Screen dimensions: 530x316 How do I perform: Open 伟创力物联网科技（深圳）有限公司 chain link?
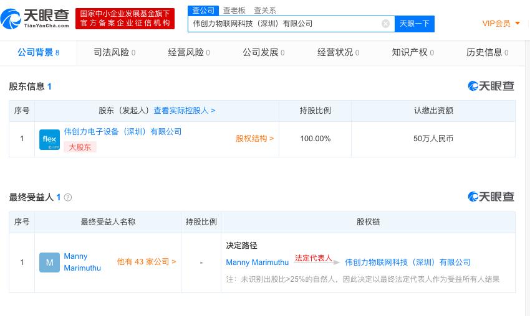[408, 263]
